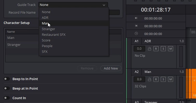Image resolution: width=196 pixels, height=103 pixels.
Task: Mute the ADR track A1
Action: [x=171, y=49]
